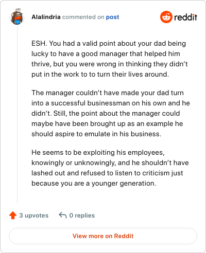Click the paragraph beginning "ESH. You had"
This screenshot has height=253, width=206.
110,59
